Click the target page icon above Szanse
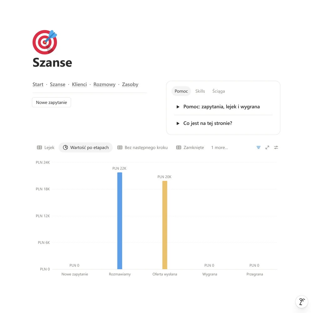313x313 pixels. click(45, 42)
